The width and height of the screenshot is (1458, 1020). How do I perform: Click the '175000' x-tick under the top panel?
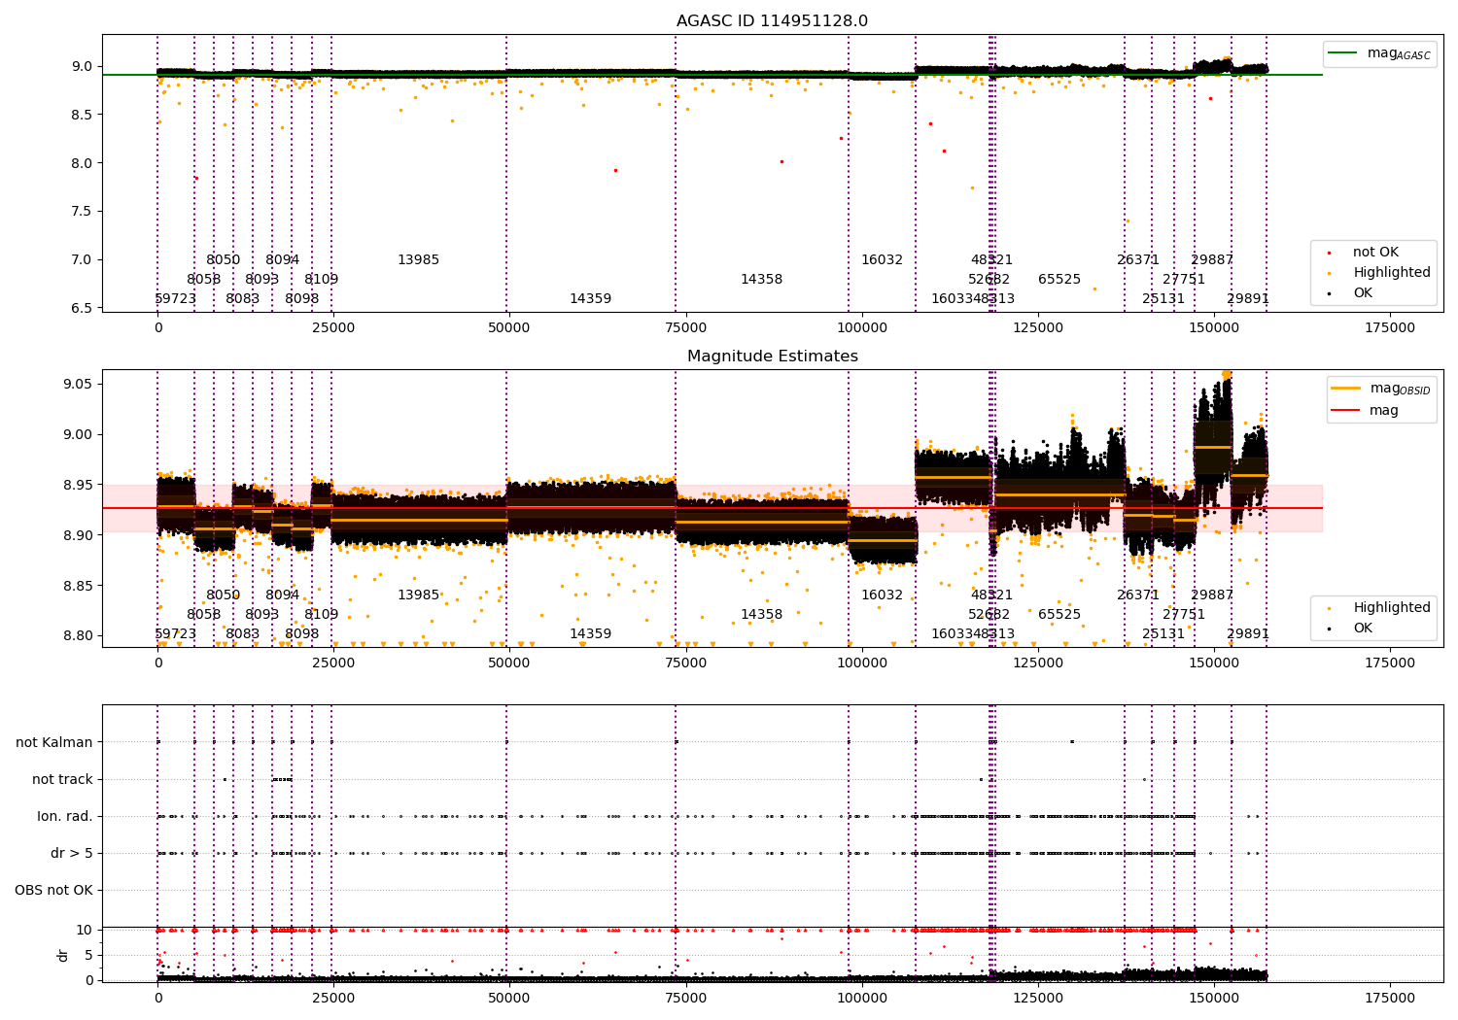[1390, 328]
